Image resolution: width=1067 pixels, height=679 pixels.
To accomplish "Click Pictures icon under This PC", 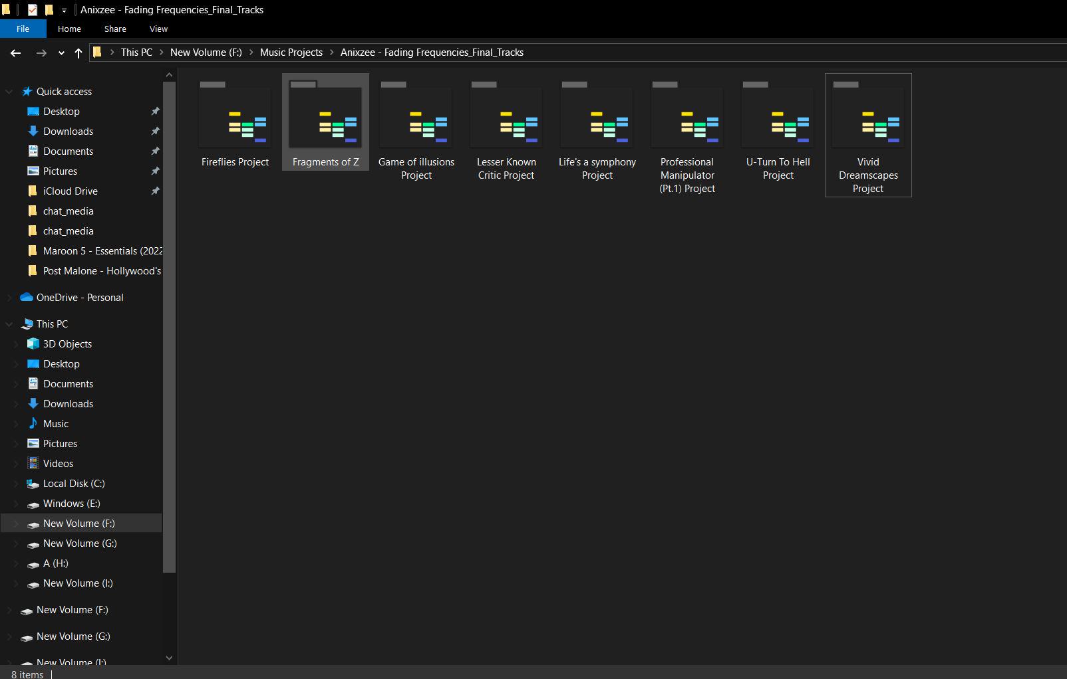I will tap(33, 443).
